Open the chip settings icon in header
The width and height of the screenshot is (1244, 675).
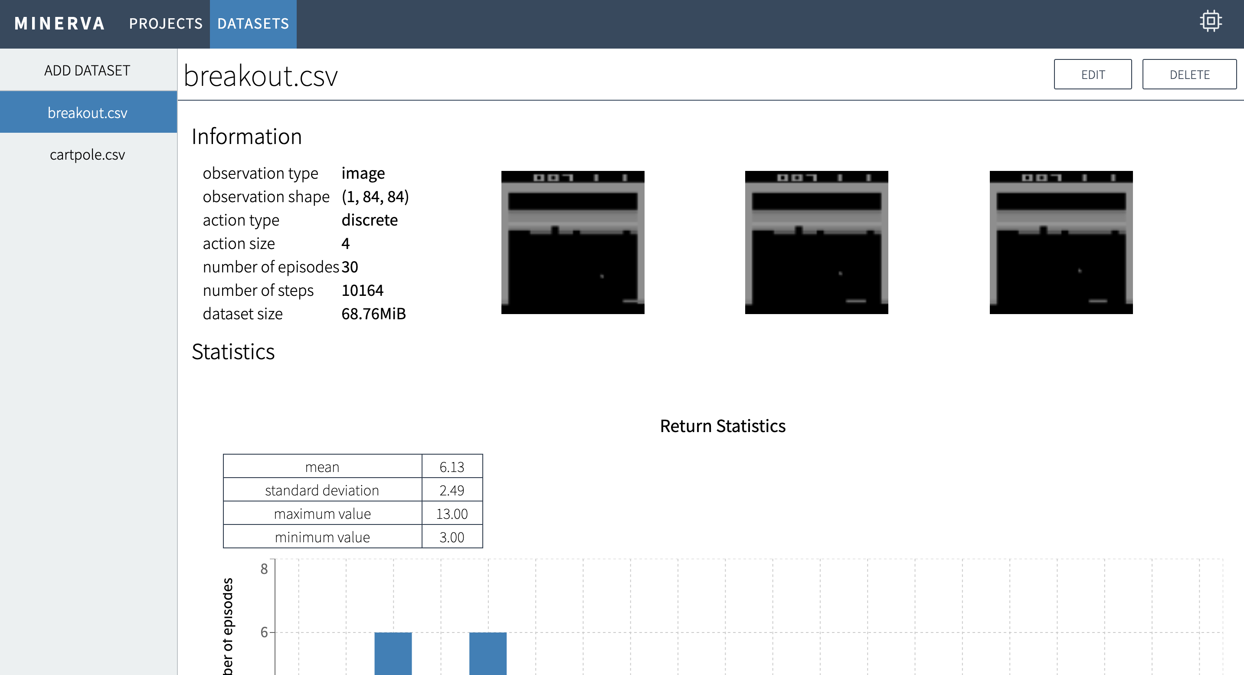1211,21
